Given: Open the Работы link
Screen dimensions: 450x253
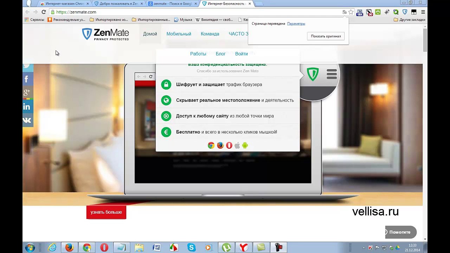Looking at the screenshot, I should 198,54.
